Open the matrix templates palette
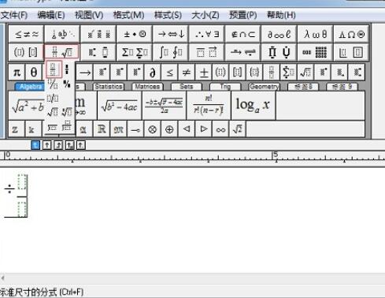This screenshot has width=385, height=298. tap(315, 52)
